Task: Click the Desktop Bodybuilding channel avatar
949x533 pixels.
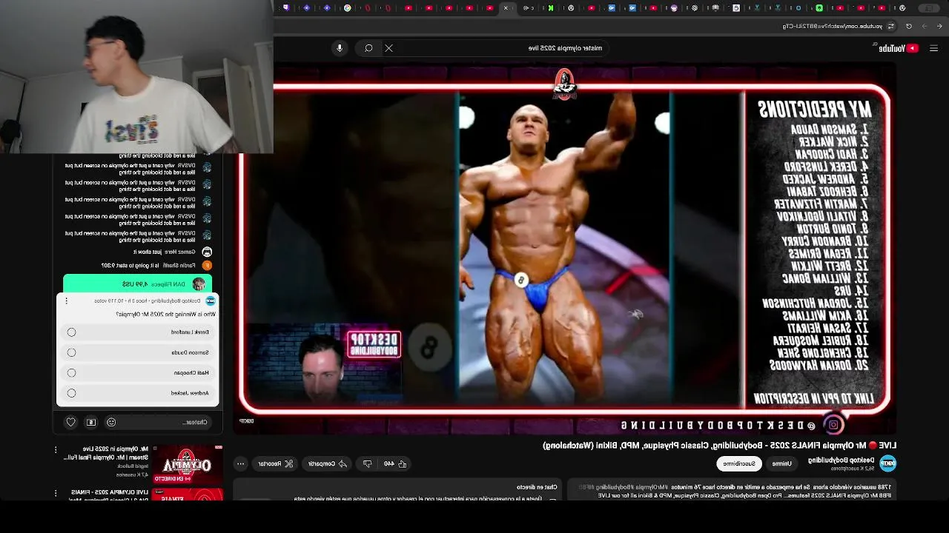Action: click(887, 463)
